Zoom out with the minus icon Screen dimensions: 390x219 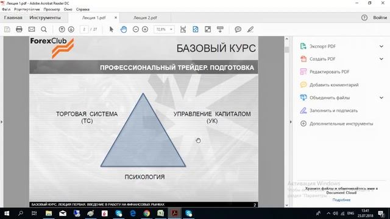click(136, 29)
